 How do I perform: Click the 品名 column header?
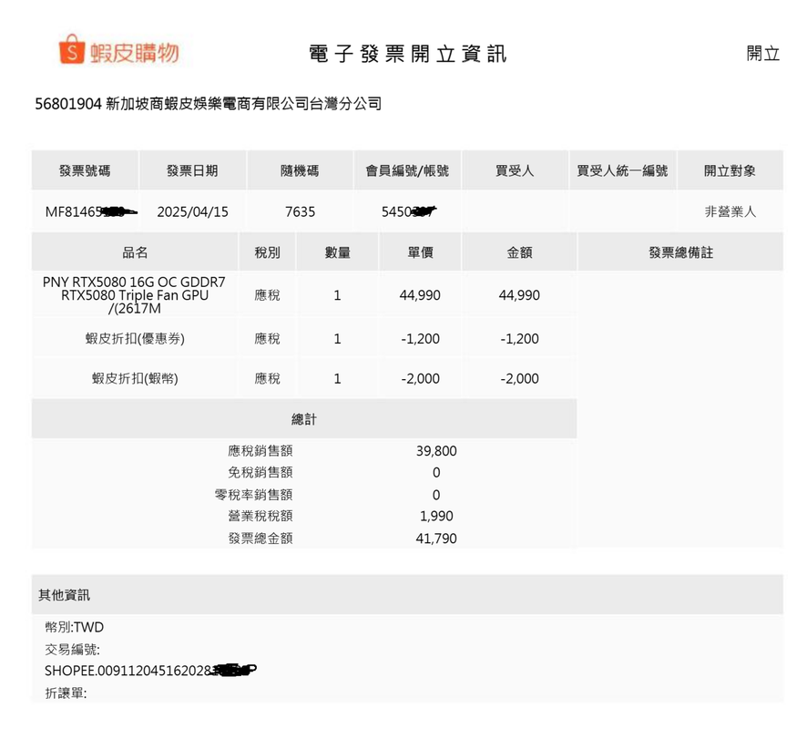point(135,252)
